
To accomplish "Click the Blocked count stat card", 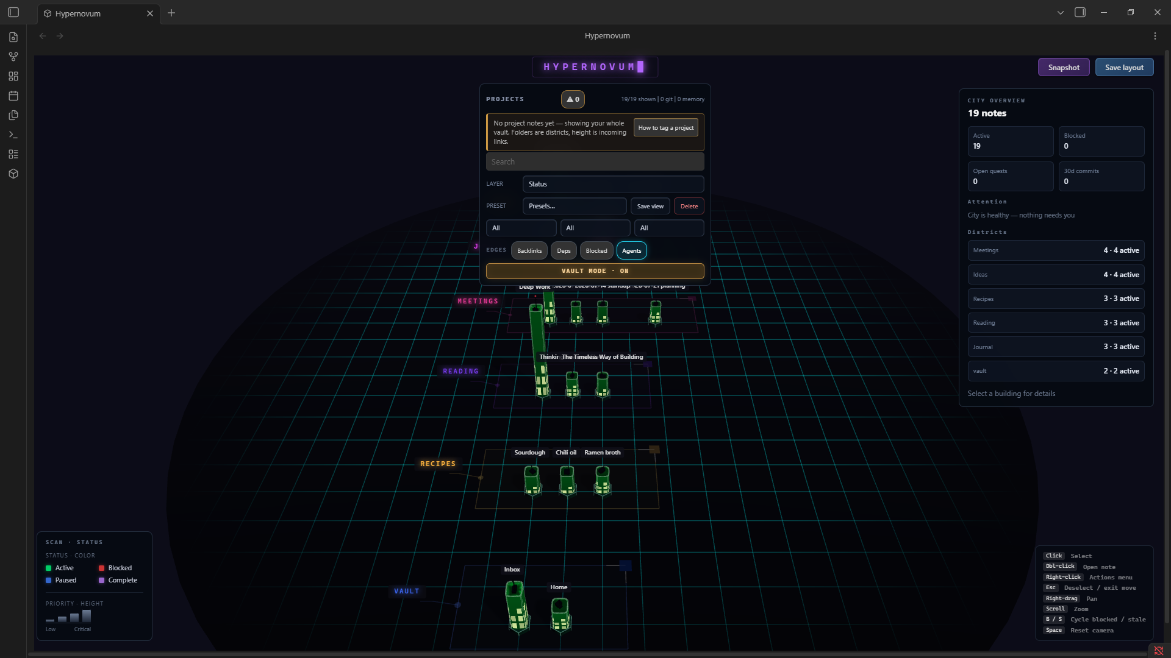I will click(1101, 141).
